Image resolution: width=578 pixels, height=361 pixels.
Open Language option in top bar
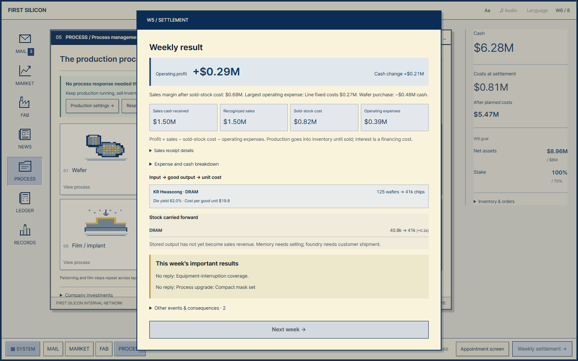(537, 10)
